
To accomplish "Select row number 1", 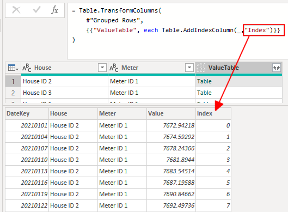I will tap(13, 81).
